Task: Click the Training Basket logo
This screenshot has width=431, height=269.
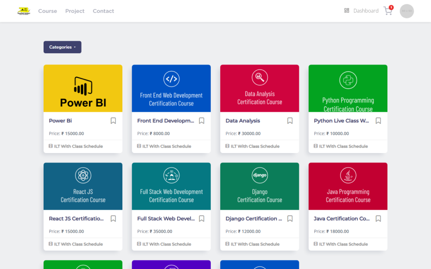Action: coord(24,11)
